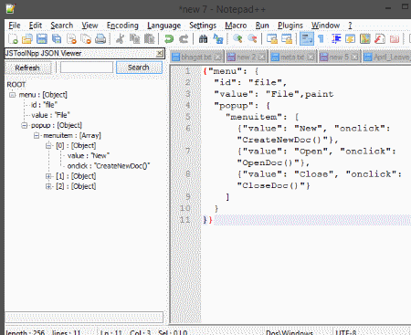Click the Search button in JSON Viewer
Viewport: 411px width, 335px height.
(x=139, y=68)
